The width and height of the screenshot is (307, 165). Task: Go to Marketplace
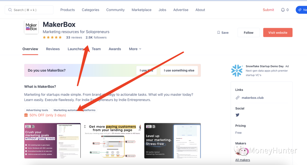(141, 10)
